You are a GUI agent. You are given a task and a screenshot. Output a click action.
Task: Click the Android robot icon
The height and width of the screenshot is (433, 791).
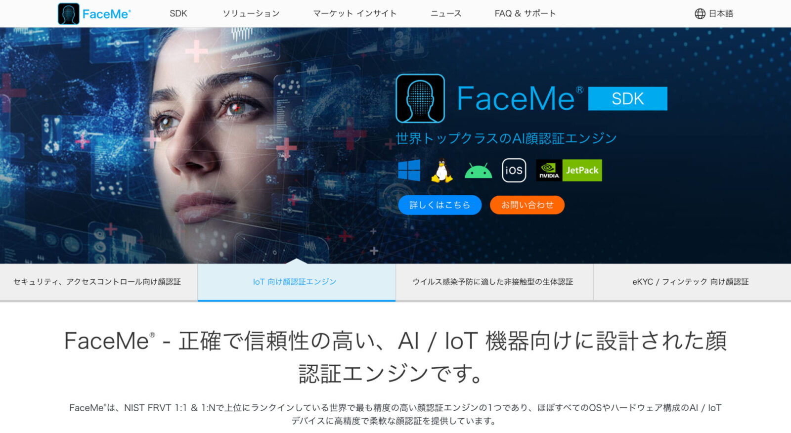[x=478, y=171]
